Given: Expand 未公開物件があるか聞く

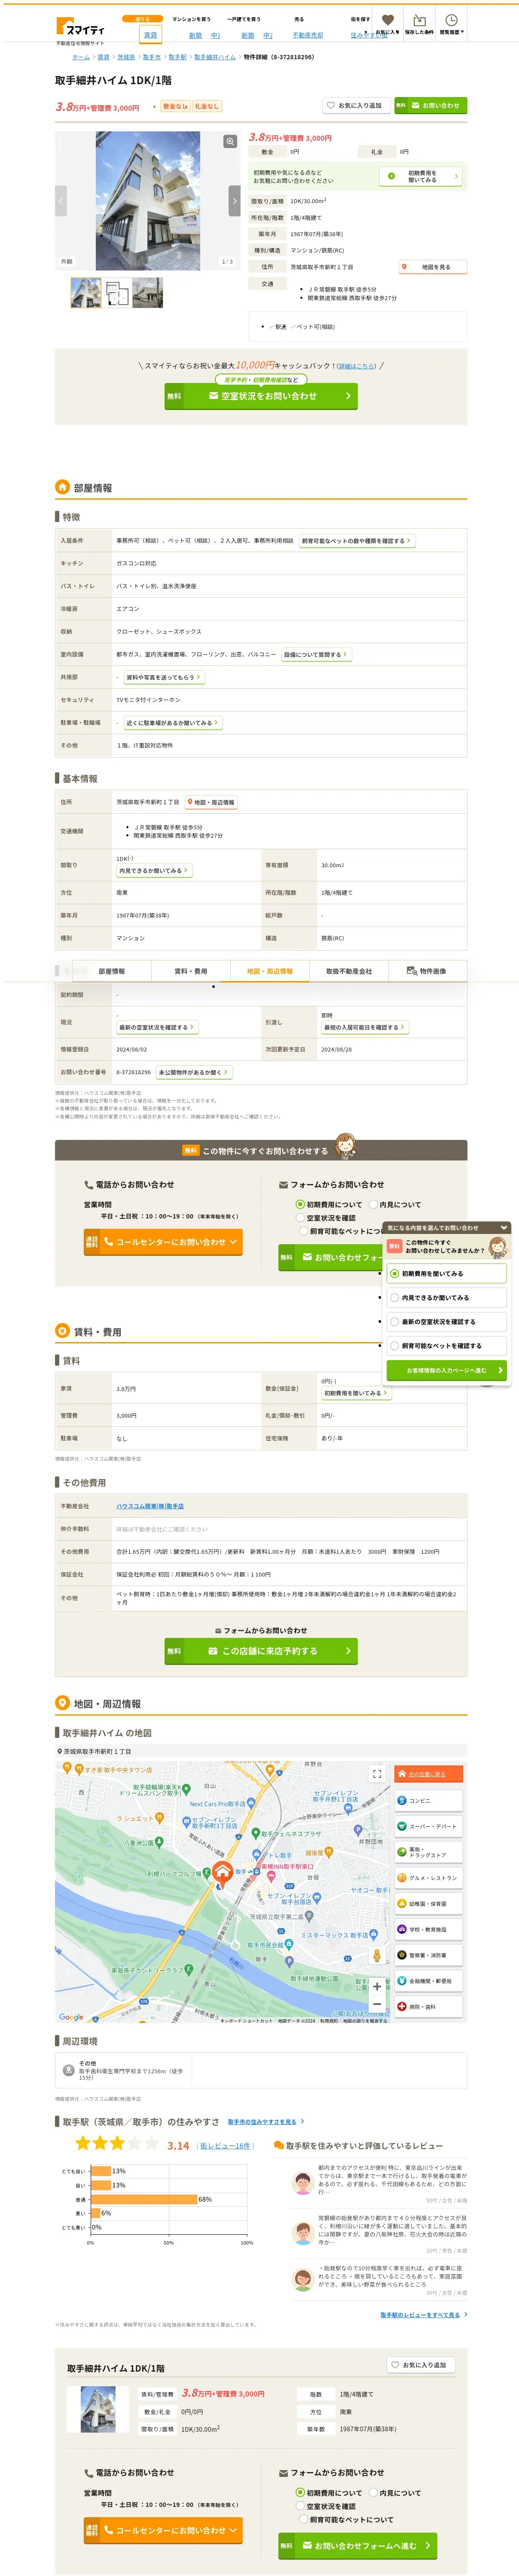Looking at the screenshot, I should tap(194, 1072).
